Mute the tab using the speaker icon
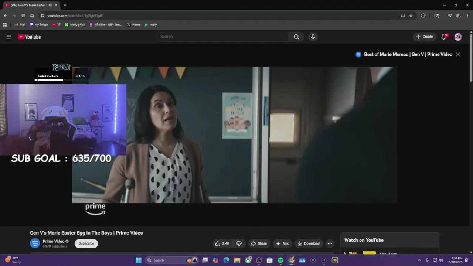 (x=50, y=5)
